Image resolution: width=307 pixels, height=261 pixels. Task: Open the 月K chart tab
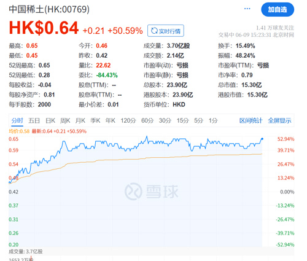click(x=80, y=120)
